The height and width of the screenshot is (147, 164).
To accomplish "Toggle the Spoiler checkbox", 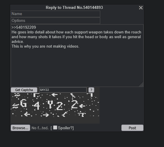I will 55,127.
